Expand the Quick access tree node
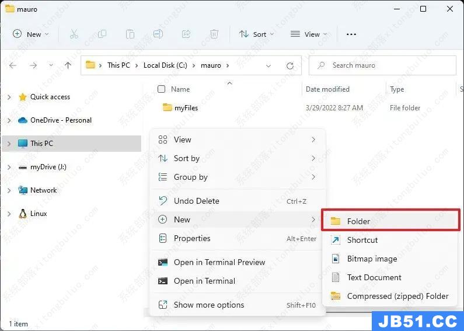464x331 pixels. click(9, 97)
